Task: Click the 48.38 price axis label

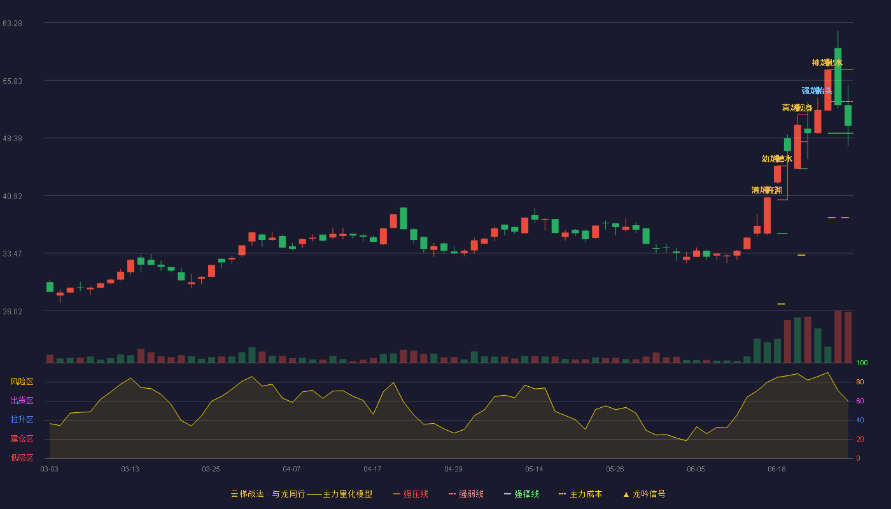Action: [12, 138]
